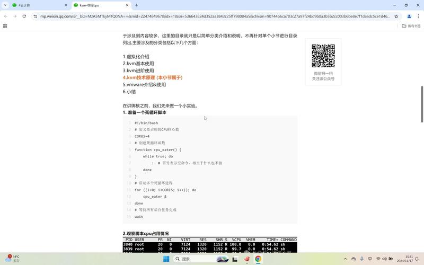This screenshot has height=265, width=424.
Task: Switch the 中 input method indicator
Action: [x=370, y=259]
